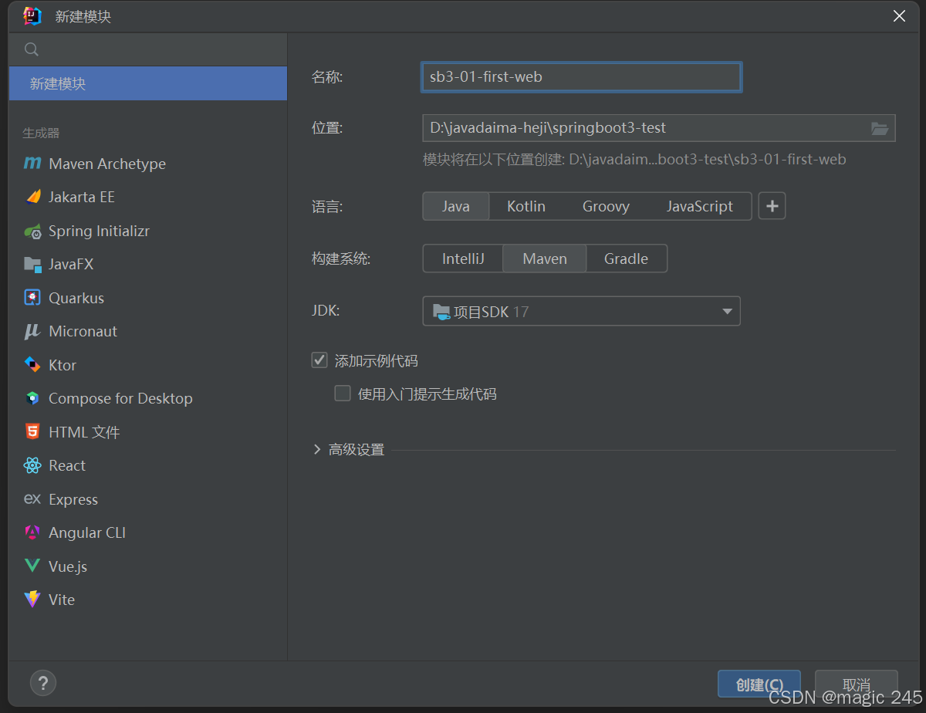Click the Quarkus generator icon
This screenshot has height=713, width=926.
coord(32,298)
